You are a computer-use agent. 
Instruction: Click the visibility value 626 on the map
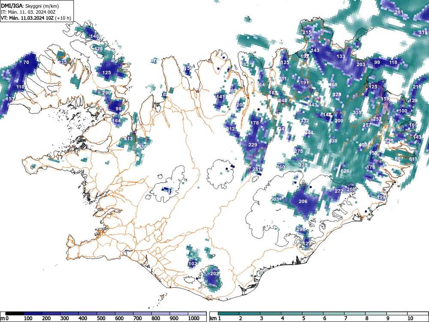(x=345, y=171)
